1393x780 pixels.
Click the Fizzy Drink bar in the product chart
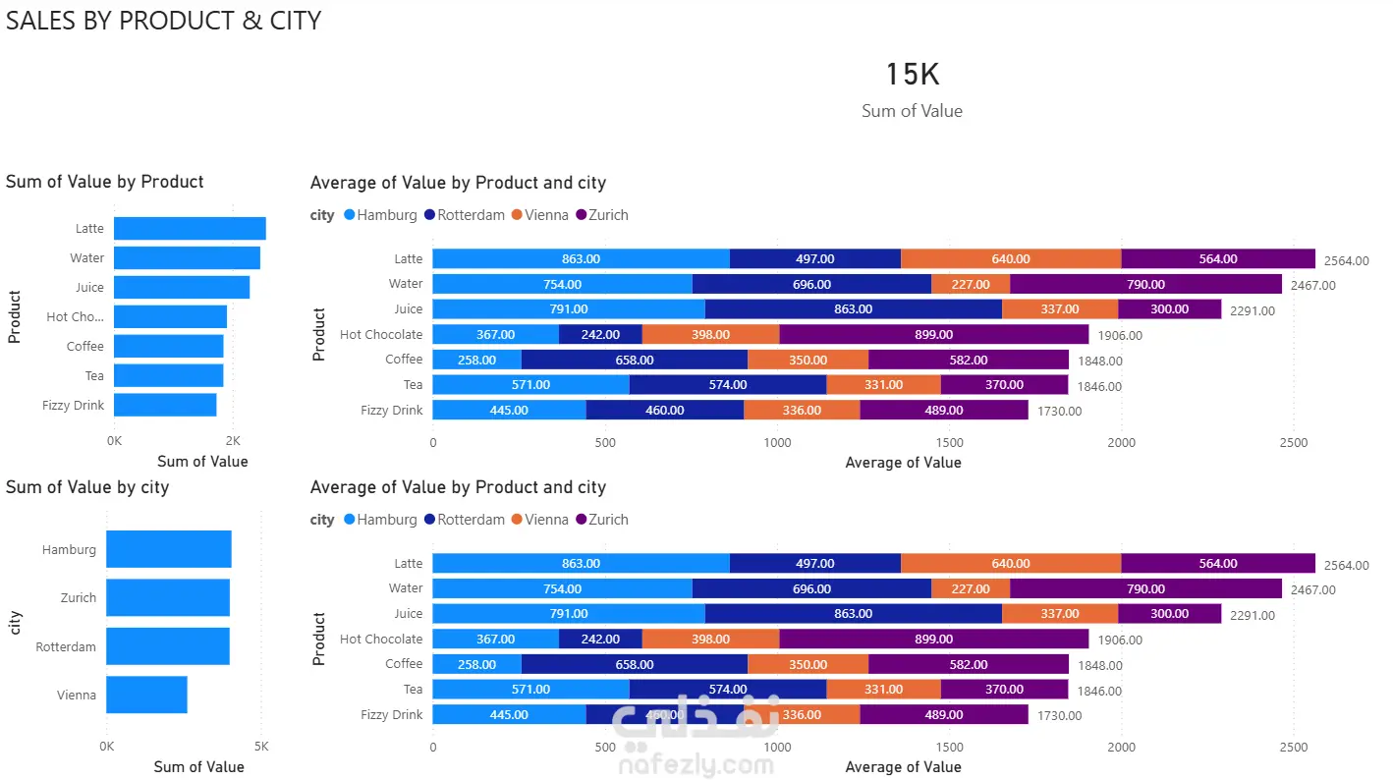coord(165,405)
